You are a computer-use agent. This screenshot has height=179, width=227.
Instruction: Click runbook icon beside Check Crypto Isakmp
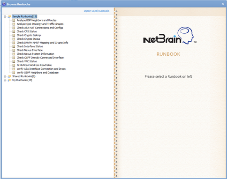tap(14, 35)
